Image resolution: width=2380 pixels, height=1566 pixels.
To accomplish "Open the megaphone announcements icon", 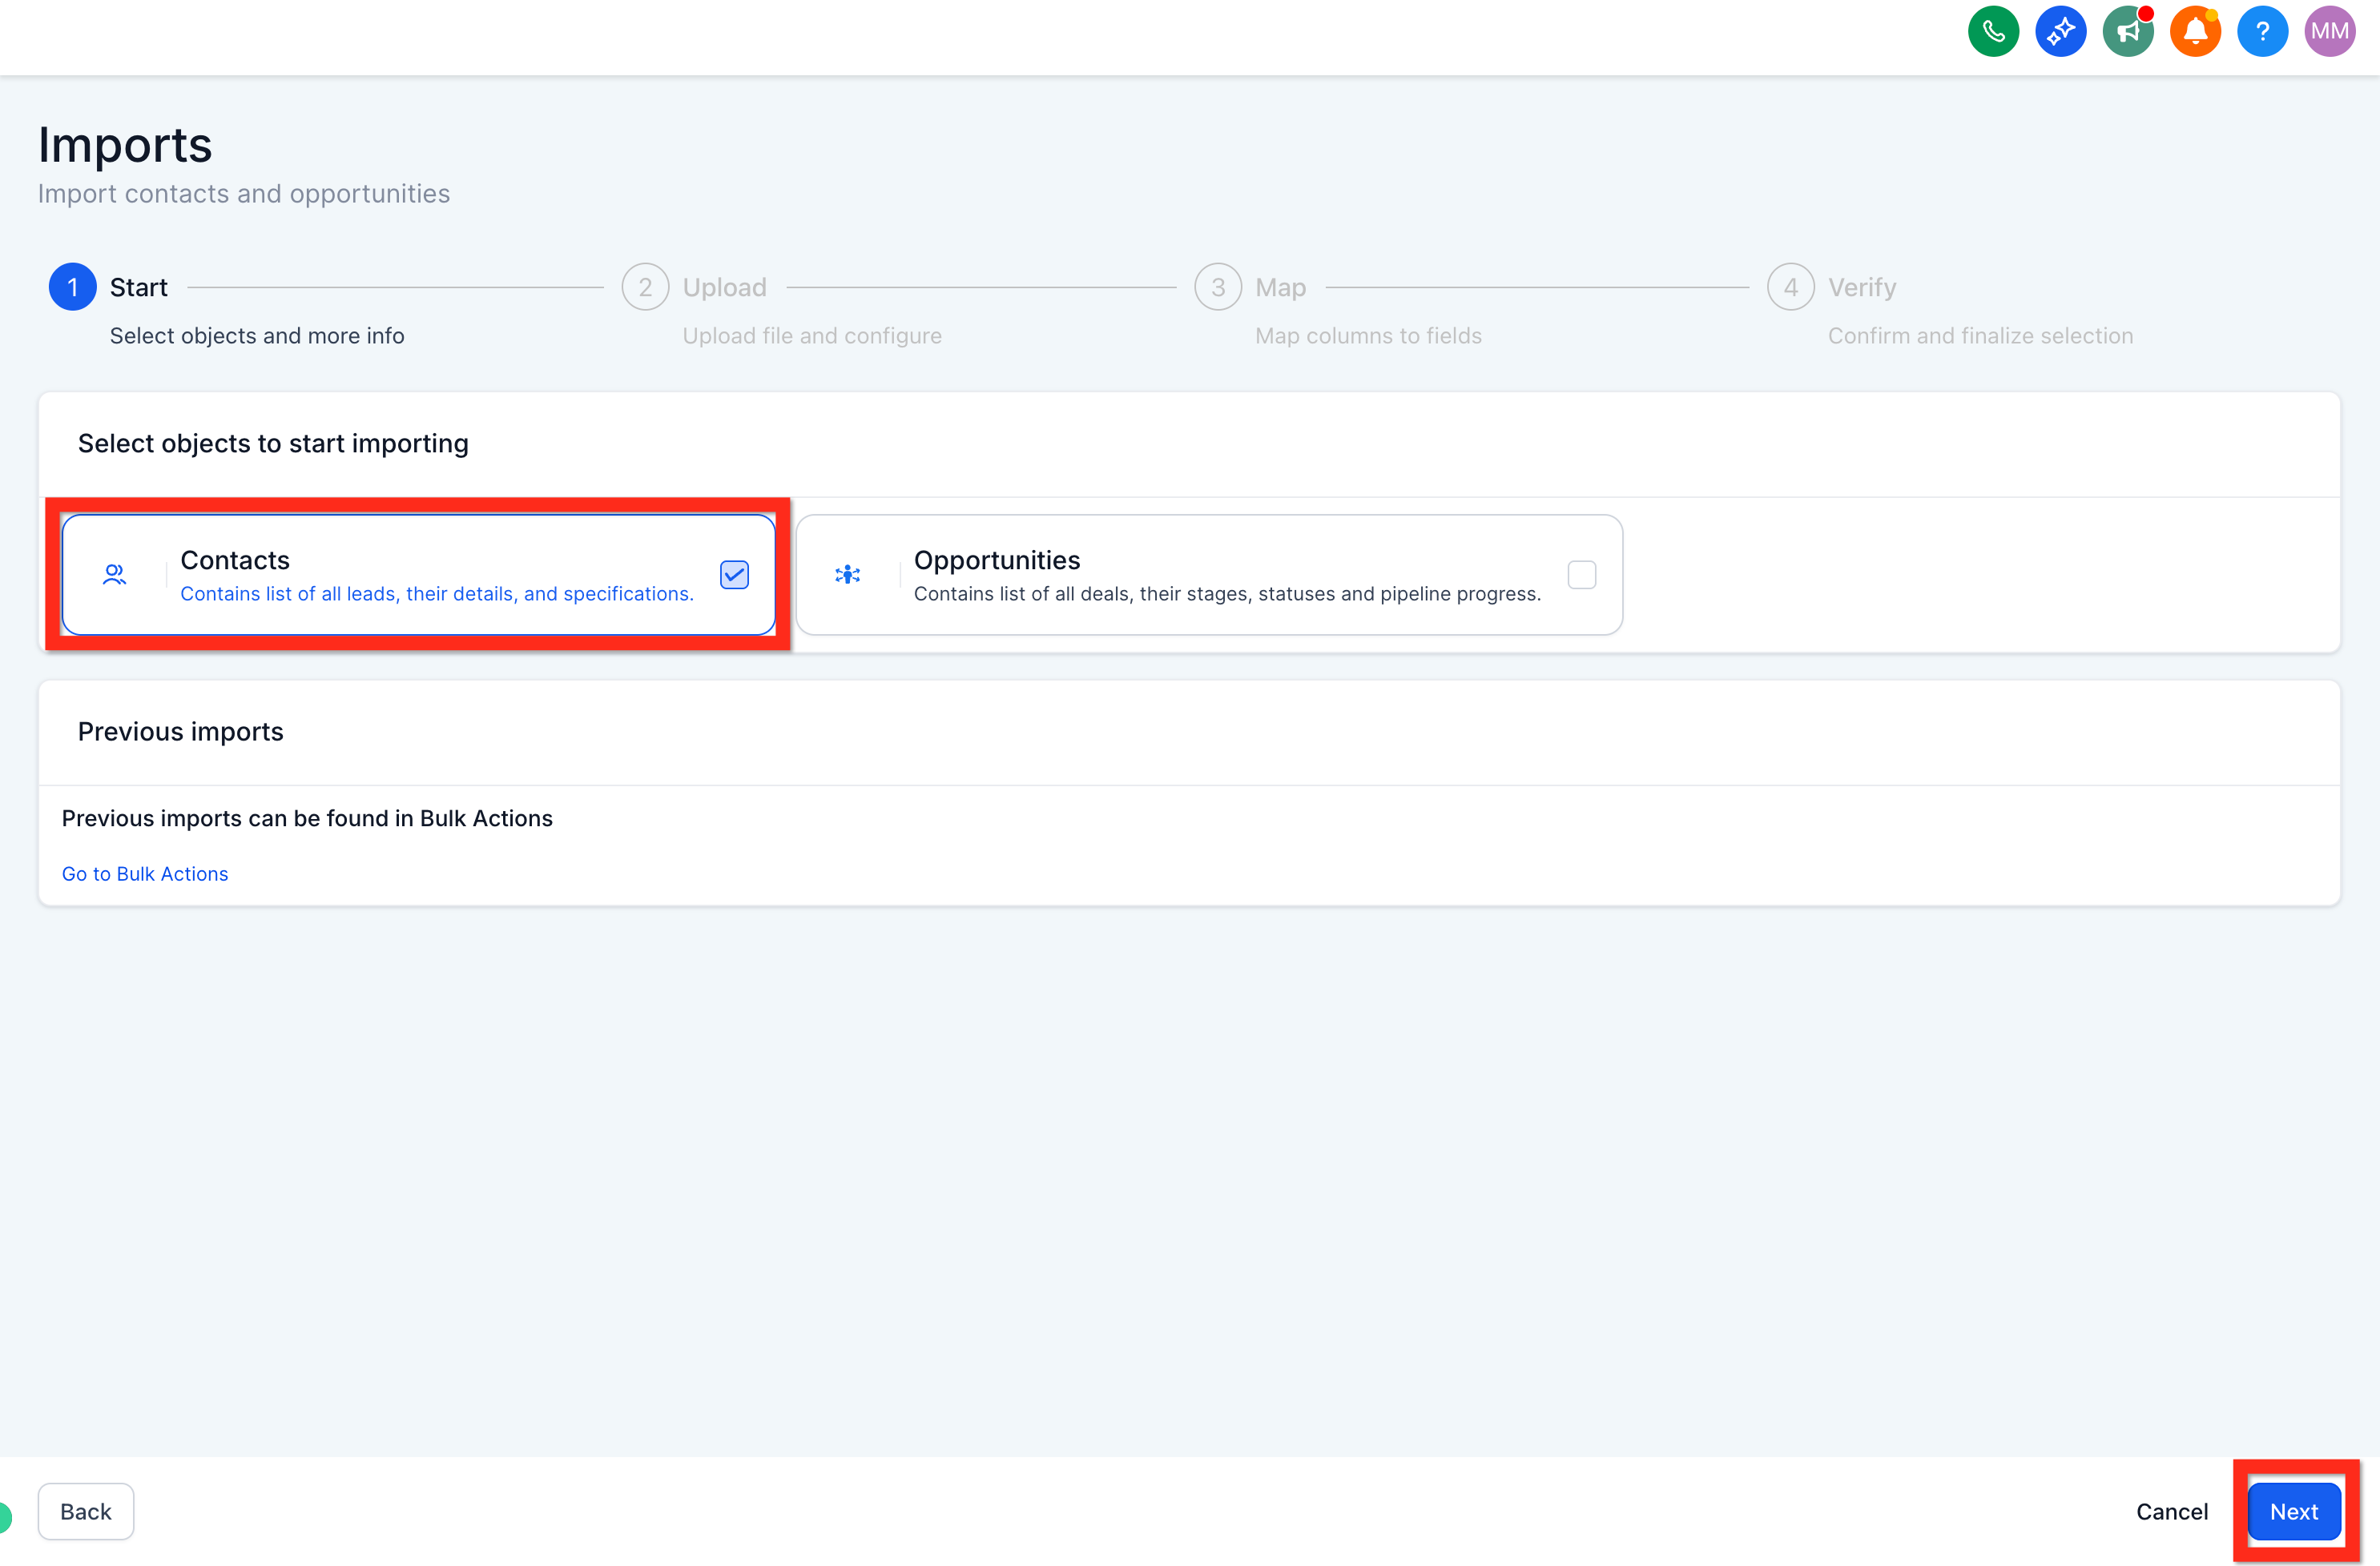I will [x=2127, y=31].
